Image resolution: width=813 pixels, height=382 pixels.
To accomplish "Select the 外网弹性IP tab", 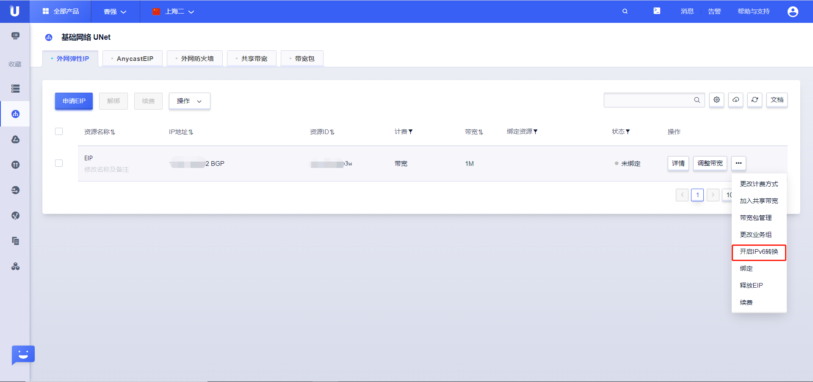I will [x=70, y=59].
